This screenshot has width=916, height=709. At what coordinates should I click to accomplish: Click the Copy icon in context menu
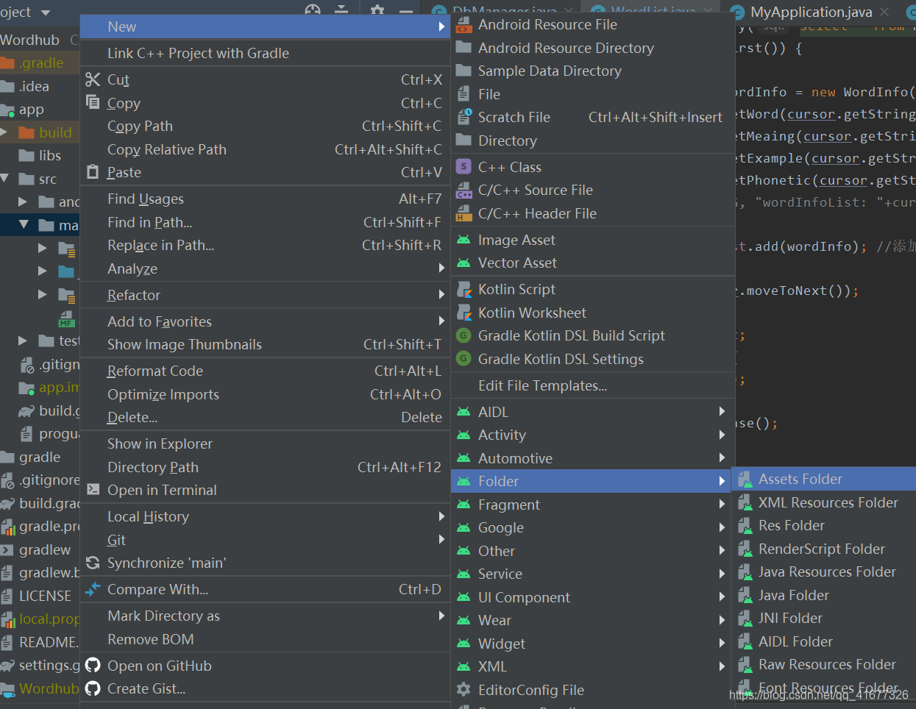click(93, 102)
